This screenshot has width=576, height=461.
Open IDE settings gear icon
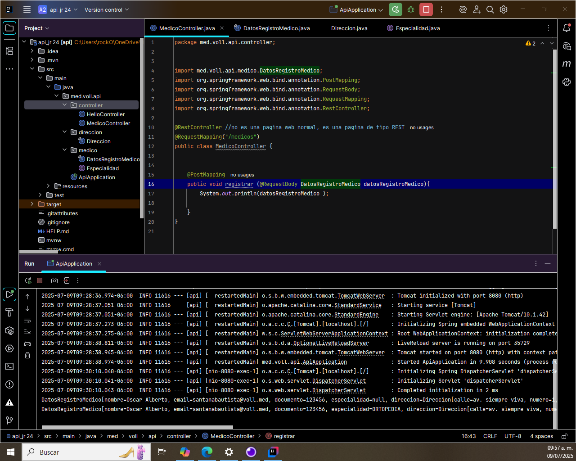tap(504, 9)
